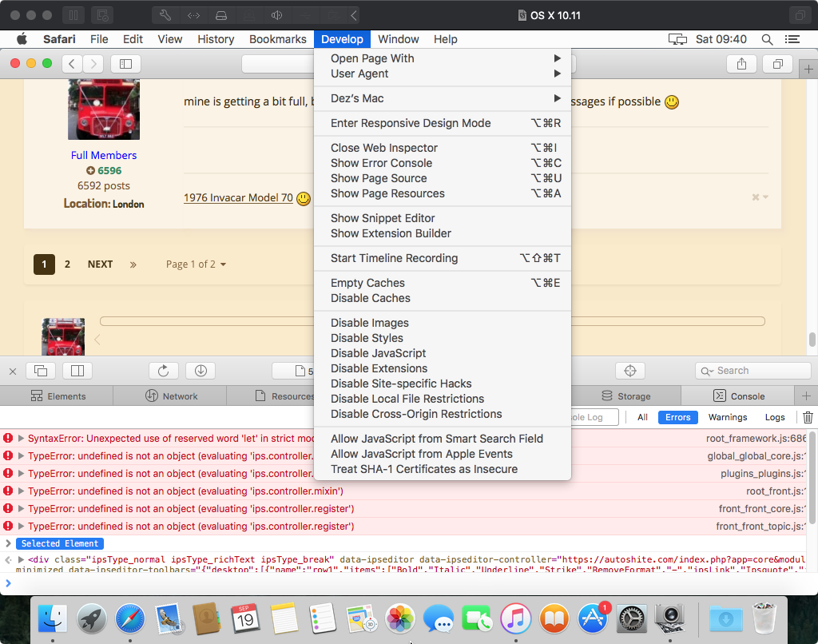This screenshot has width=818, height=644.
Task: Dock Web Inspector to side icon
Action: pyautogui.click(x=77, y=371)
